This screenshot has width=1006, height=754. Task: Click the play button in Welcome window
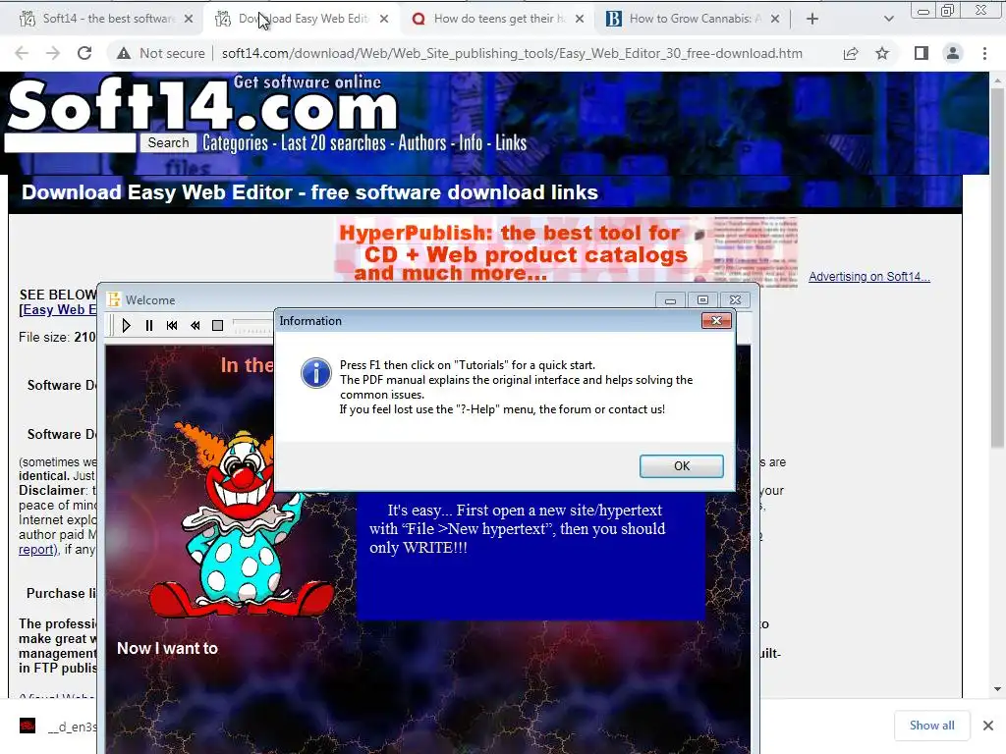(127, 326)
